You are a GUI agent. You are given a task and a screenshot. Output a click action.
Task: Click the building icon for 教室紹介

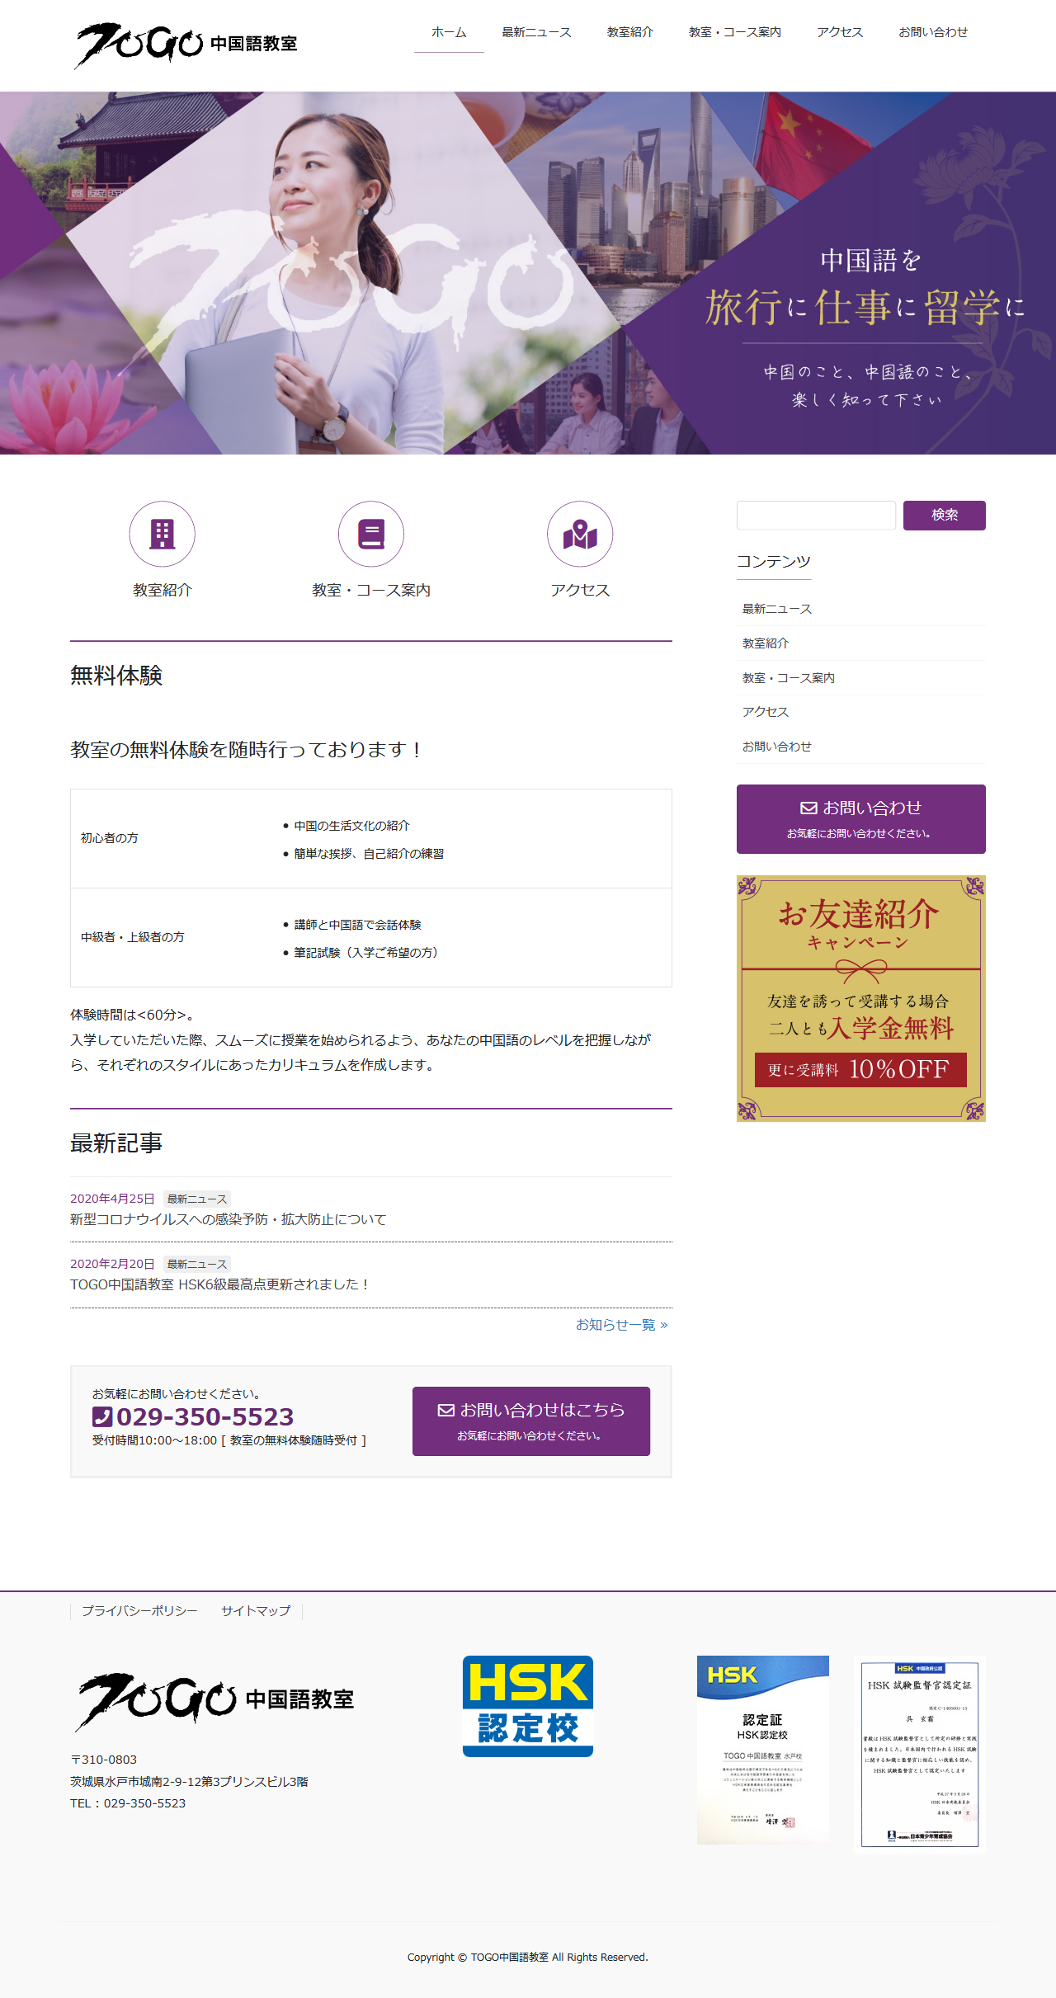point(162,534)
